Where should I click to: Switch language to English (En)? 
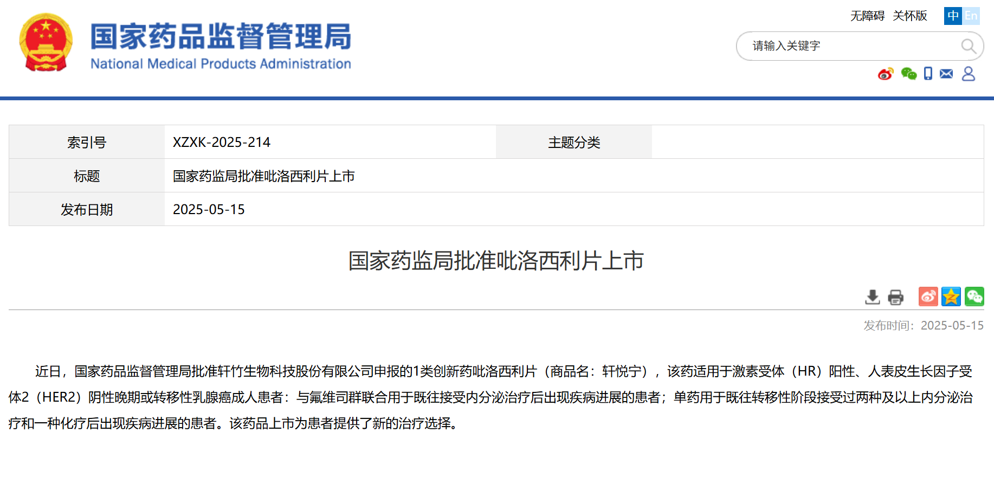(971, 16)
